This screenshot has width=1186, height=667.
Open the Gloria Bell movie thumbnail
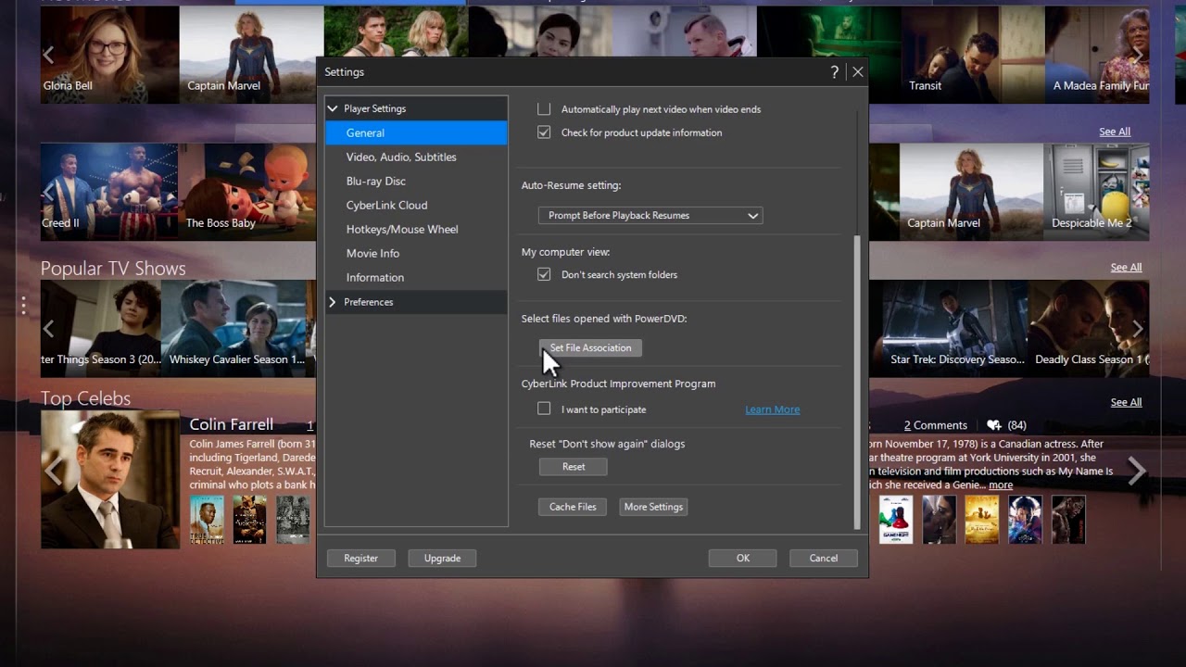109,54
